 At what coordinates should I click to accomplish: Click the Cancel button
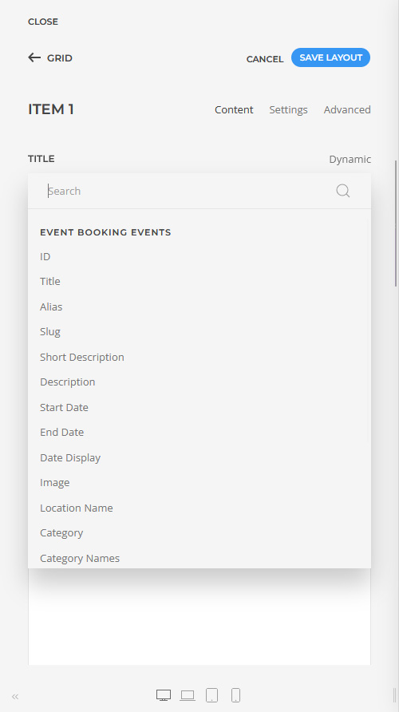coord(265,59)
